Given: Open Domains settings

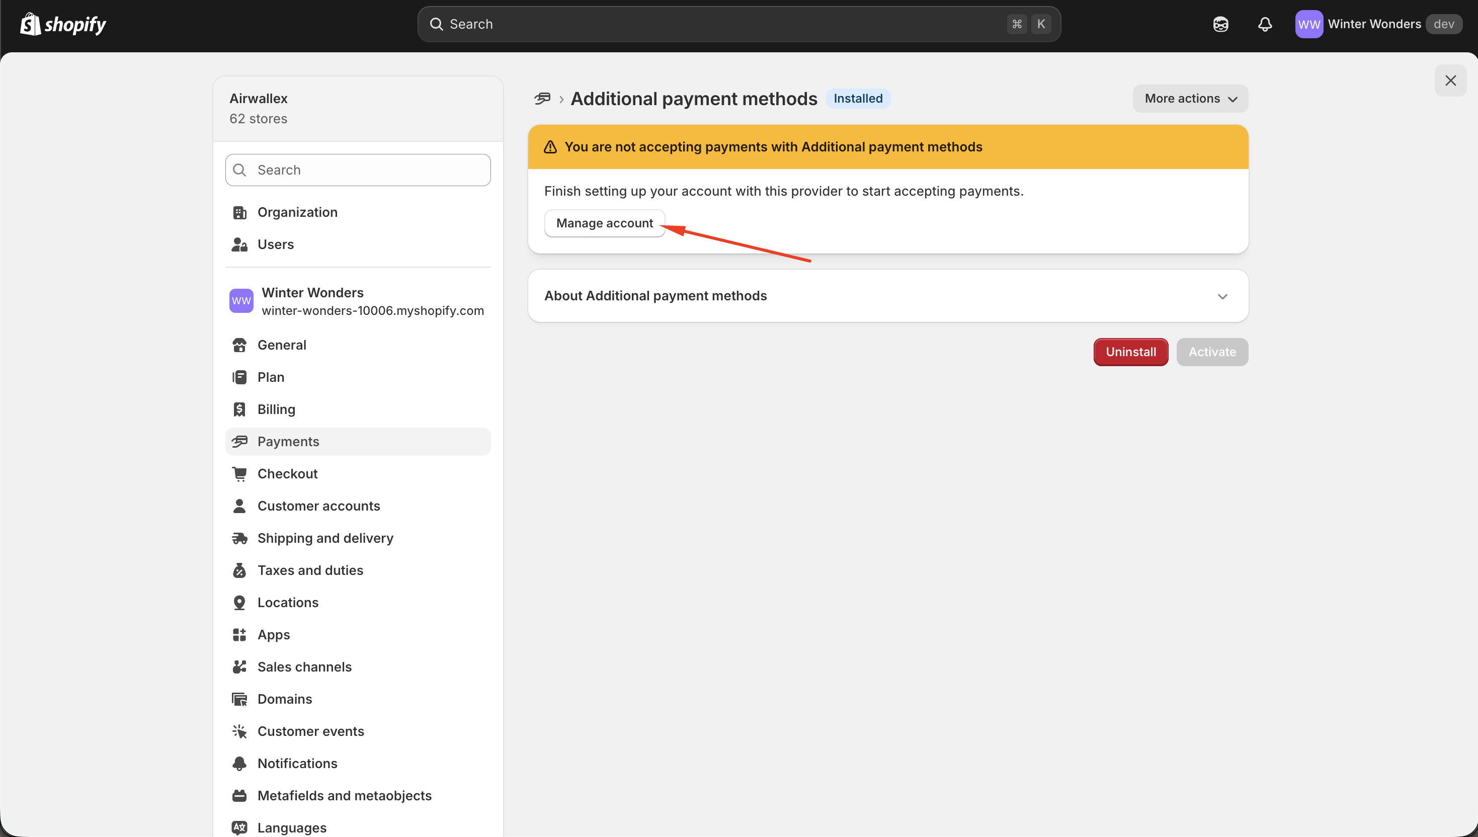Looking at the screenshot, I should point(358,700).
